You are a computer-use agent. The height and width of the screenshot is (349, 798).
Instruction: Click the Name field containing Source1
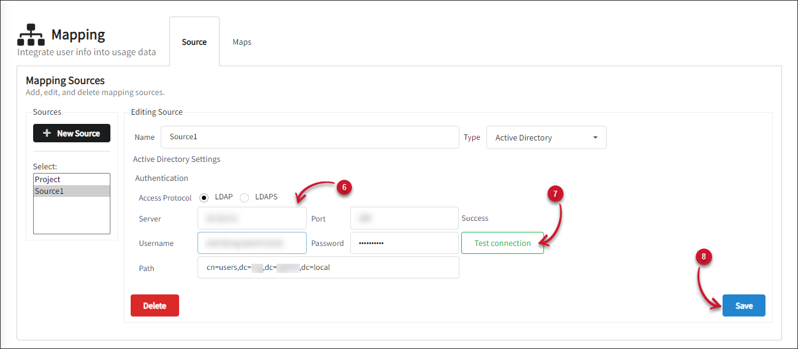pos(310,137)
